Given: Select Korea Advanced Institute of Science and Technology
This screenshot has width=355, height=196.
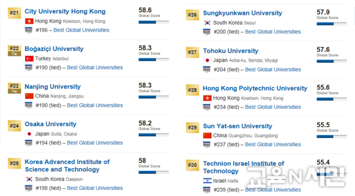Looking at the screenshot, I should point(67,165).
